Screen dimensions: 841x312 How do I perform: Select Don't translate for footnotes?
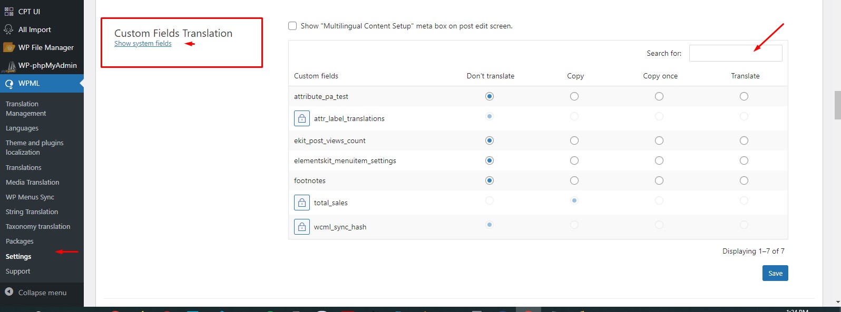[490, 180]
